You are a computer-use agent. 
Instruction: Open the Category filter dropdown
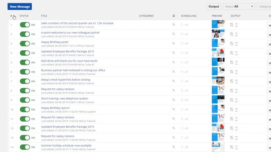tap(264, 7)
